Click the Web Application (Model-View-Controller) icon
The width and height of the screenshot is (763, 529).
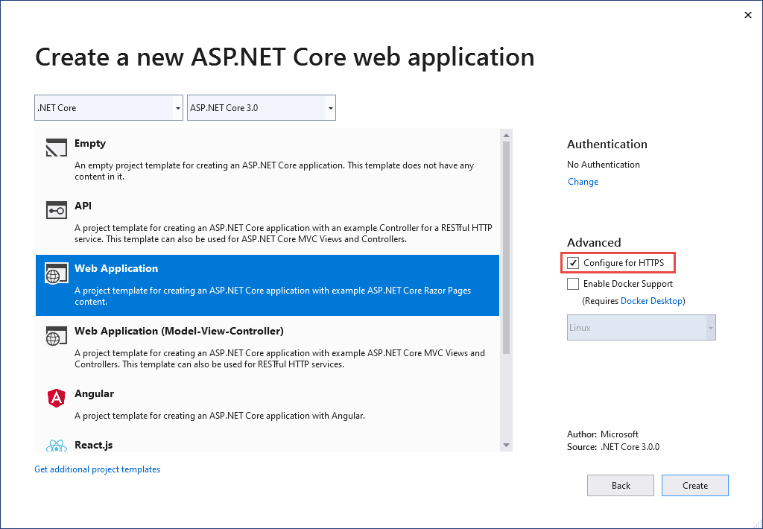coord(56,336)
